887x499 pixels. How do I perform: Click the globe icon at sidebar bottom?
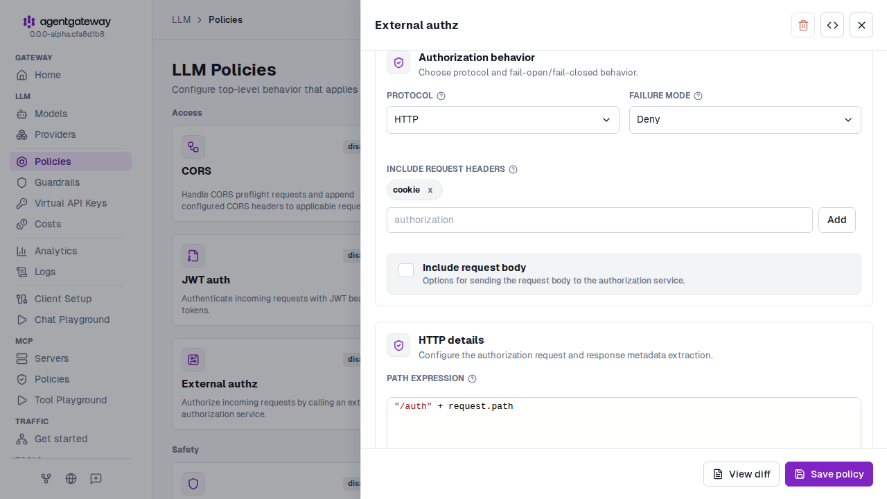[71, 478]
